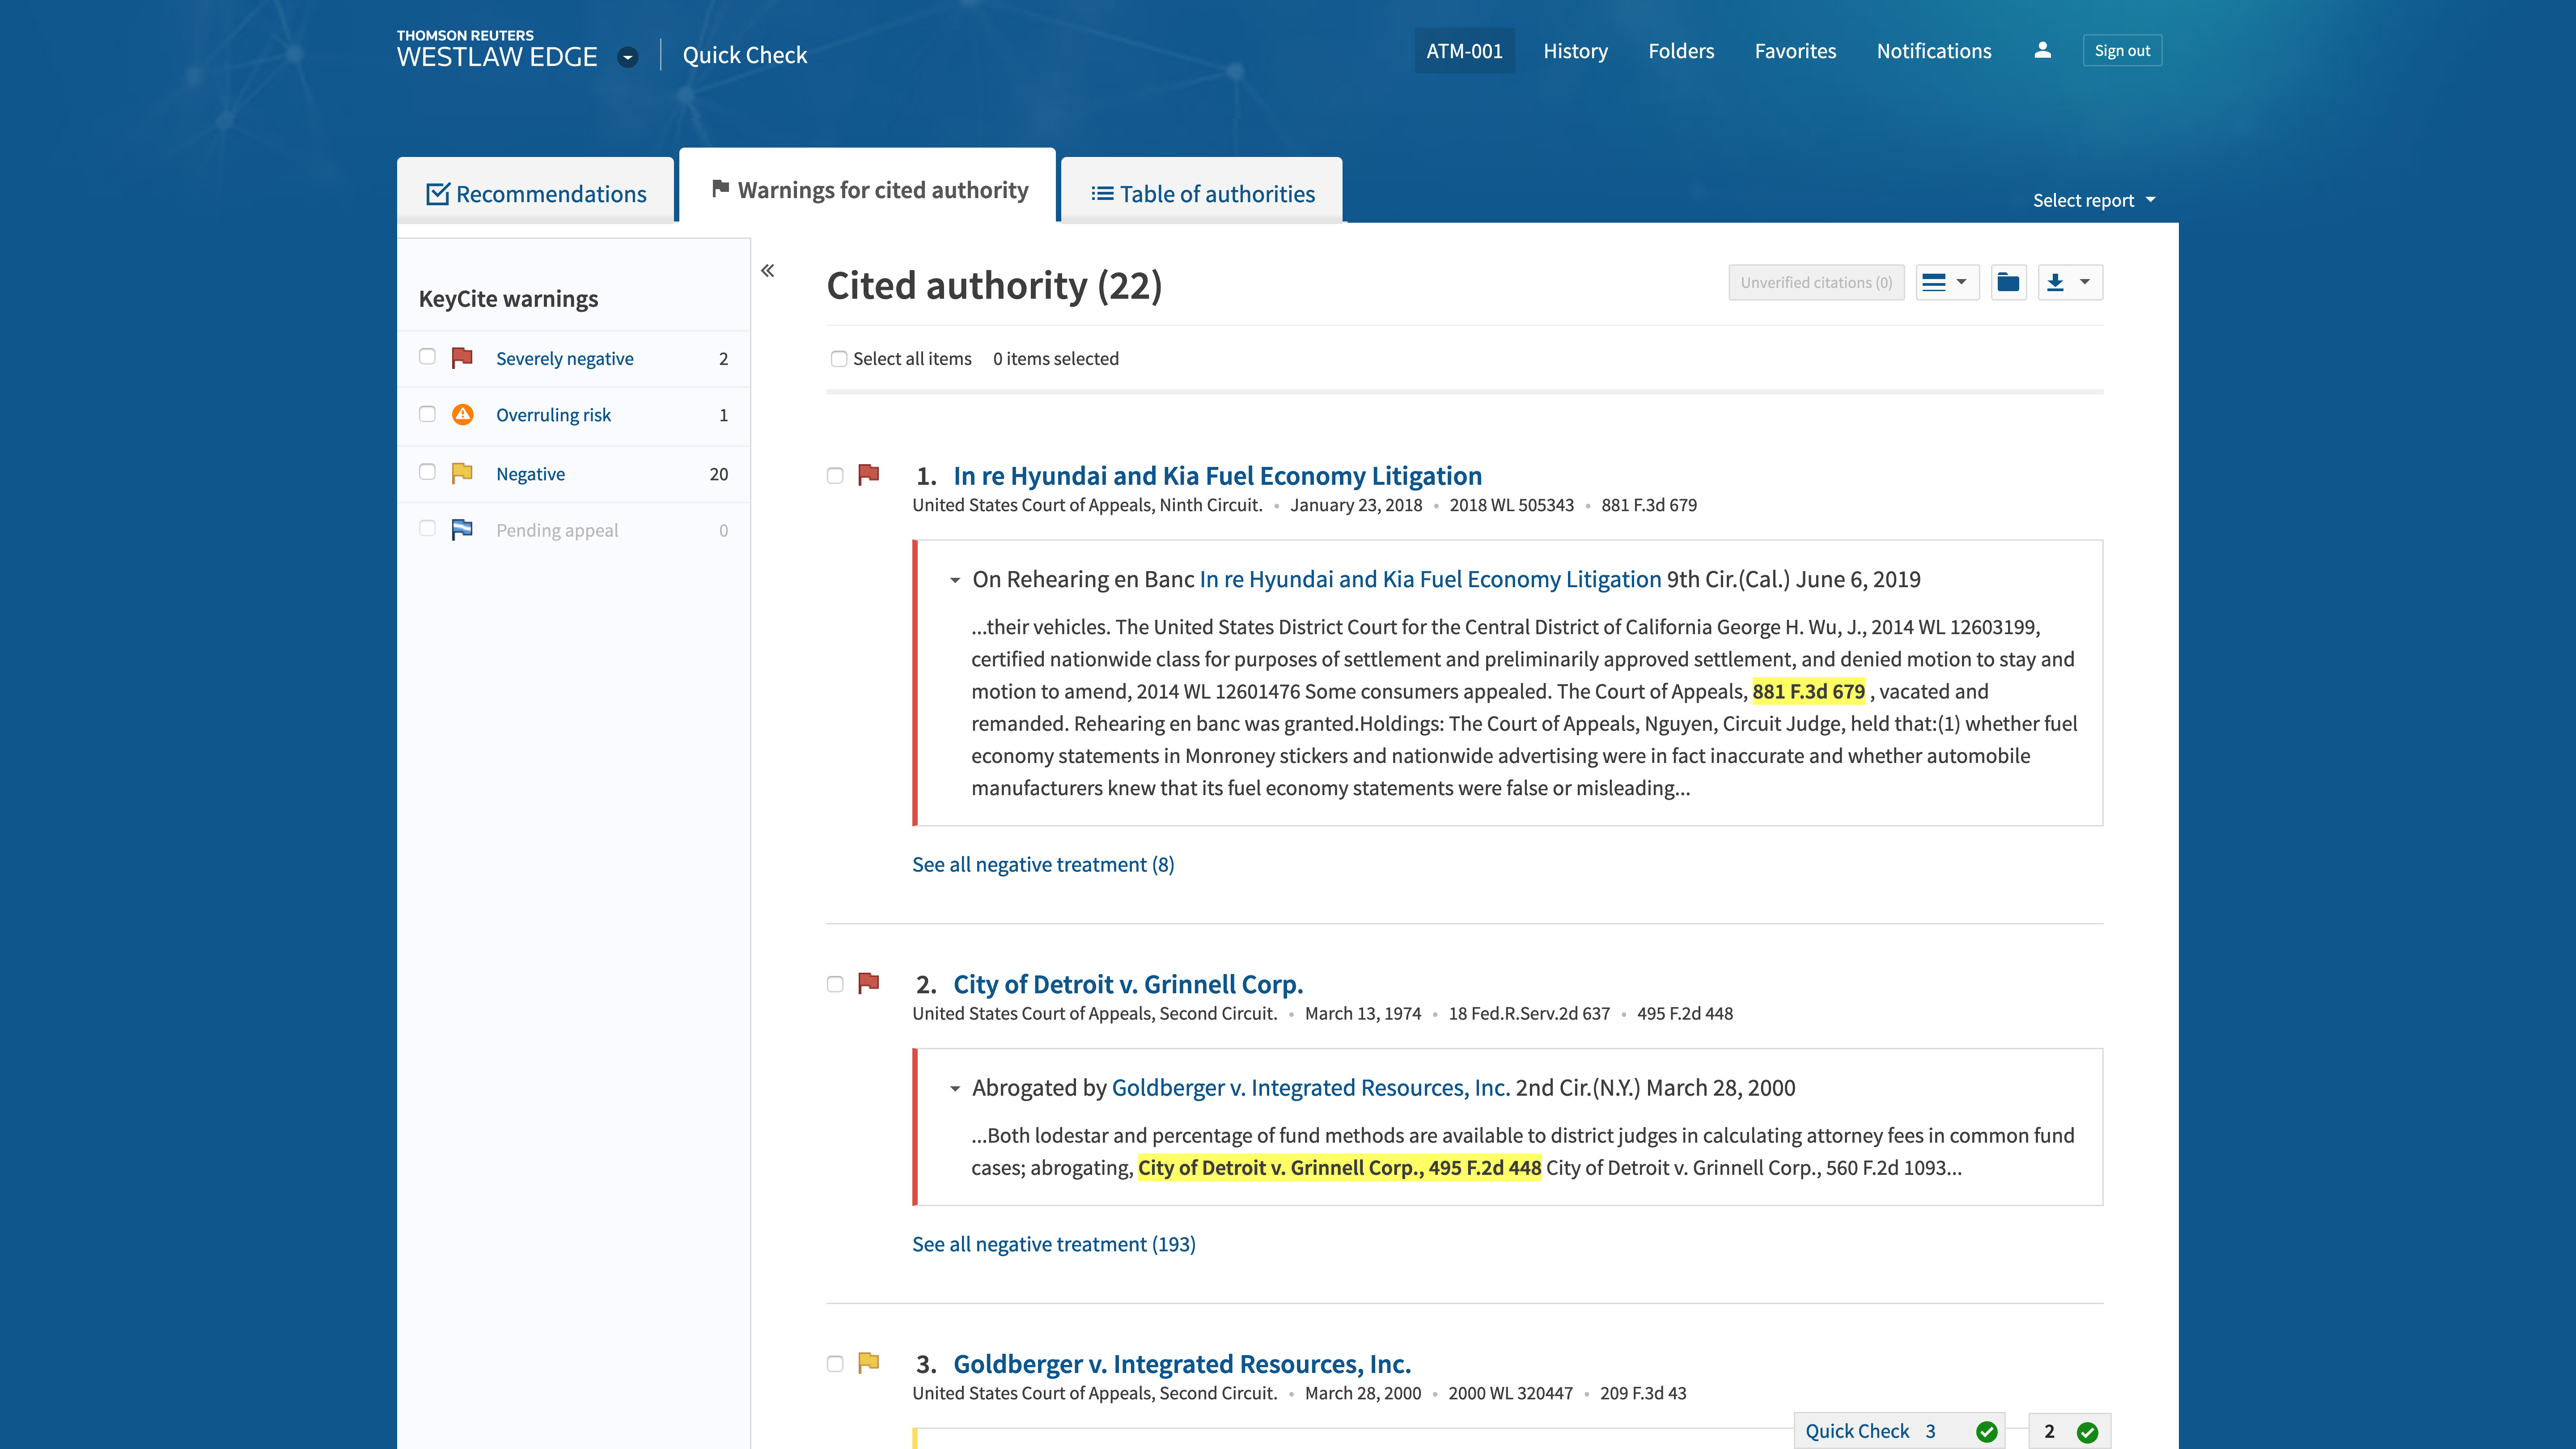Image resolution: width=2576 pixels, height=1449 pixels.
Task: Open the detail level view dropdown
Action: pos(1946,283)
